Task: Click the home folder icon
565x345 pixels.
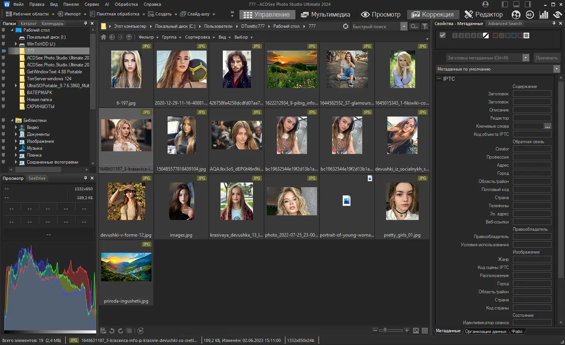Action: pyautogui.click(x=103, y=37)
